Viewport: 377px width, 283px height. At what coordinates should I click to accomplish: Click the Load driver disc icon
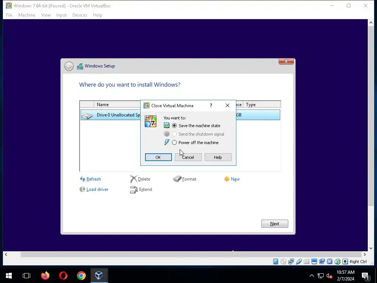click(82, 189)
